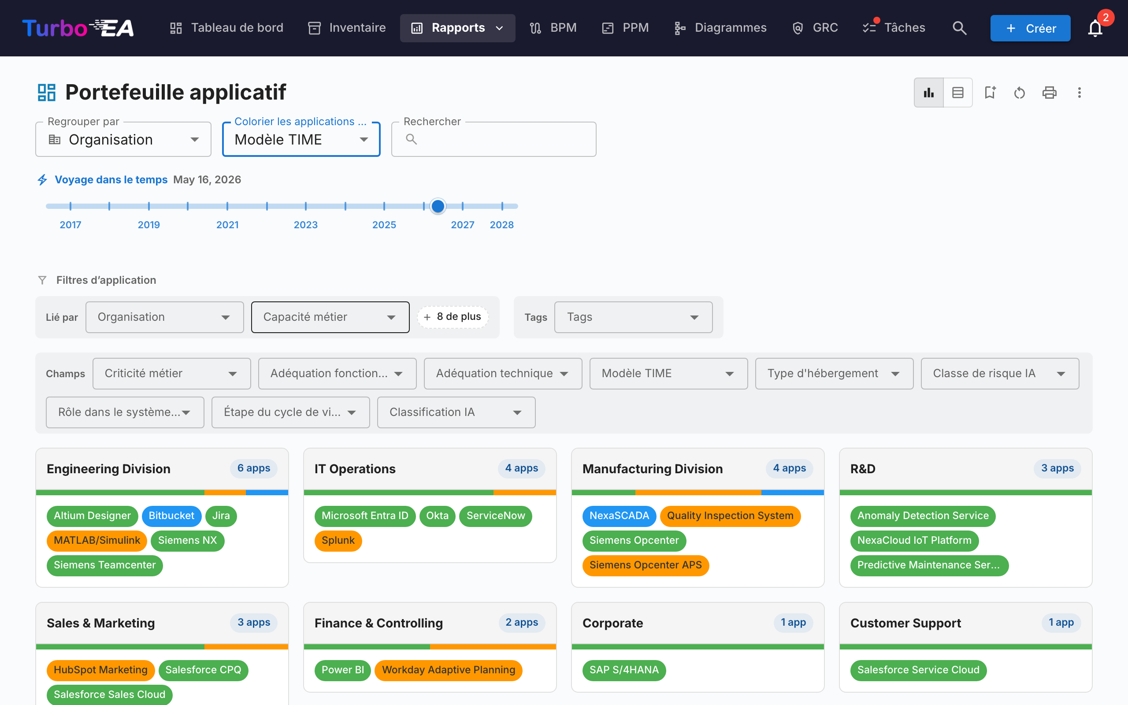Click the IT Operations group title

click(355, 469)
